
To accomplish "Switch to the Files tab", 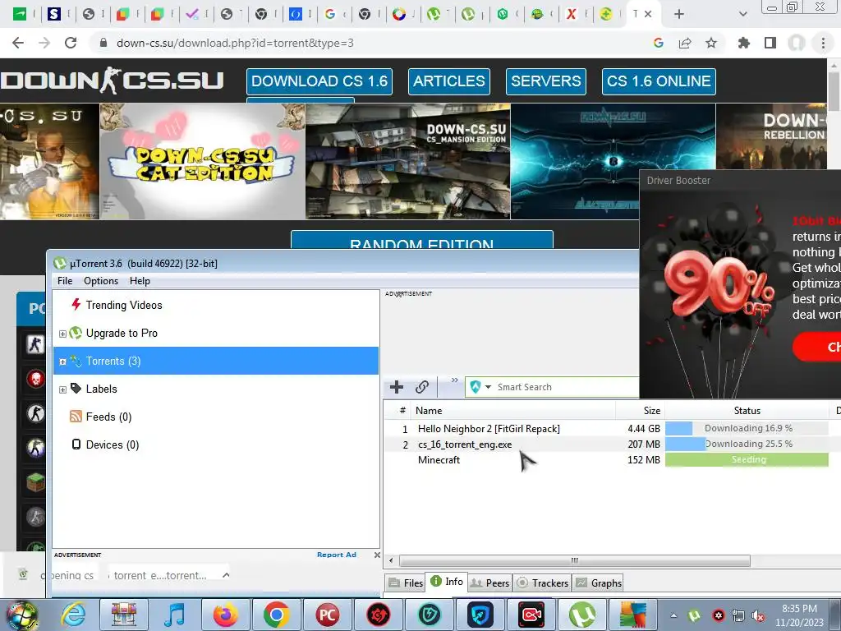I will [406, 583].
